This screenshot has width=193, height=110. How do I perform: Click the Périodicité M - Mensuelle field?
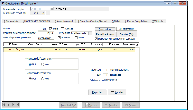point(79,33)
